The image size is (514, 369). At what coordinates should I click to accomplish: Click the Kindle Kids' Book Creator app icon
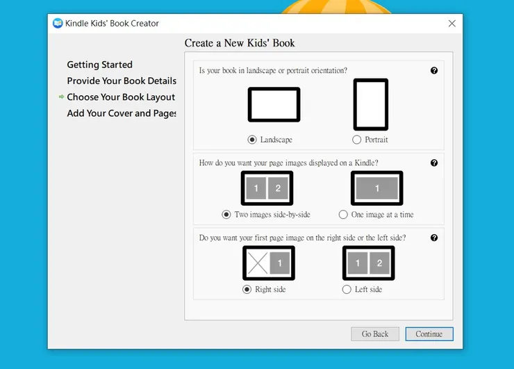[58, 24]
